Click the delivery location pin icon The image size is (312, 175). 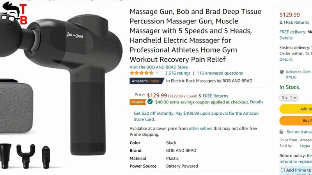point(282,72)
